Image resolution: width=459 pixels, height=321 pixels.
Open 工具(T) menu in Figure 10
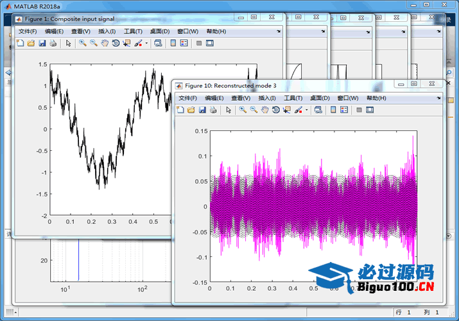point(293,98)
